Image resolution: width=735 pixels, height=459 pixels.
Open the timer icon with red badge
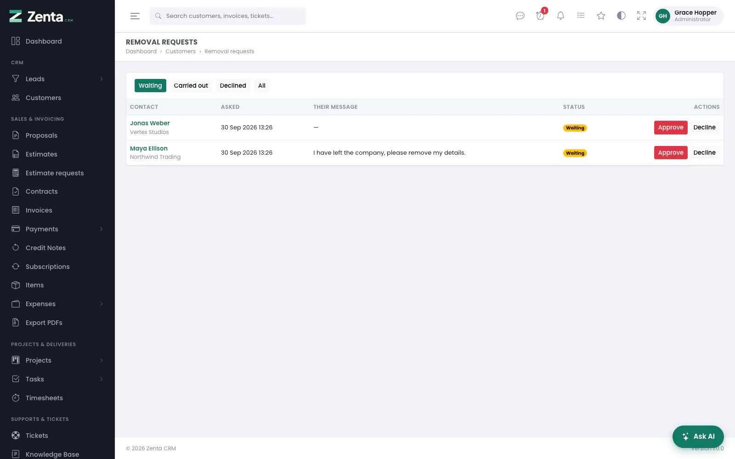tap(540, 16)
